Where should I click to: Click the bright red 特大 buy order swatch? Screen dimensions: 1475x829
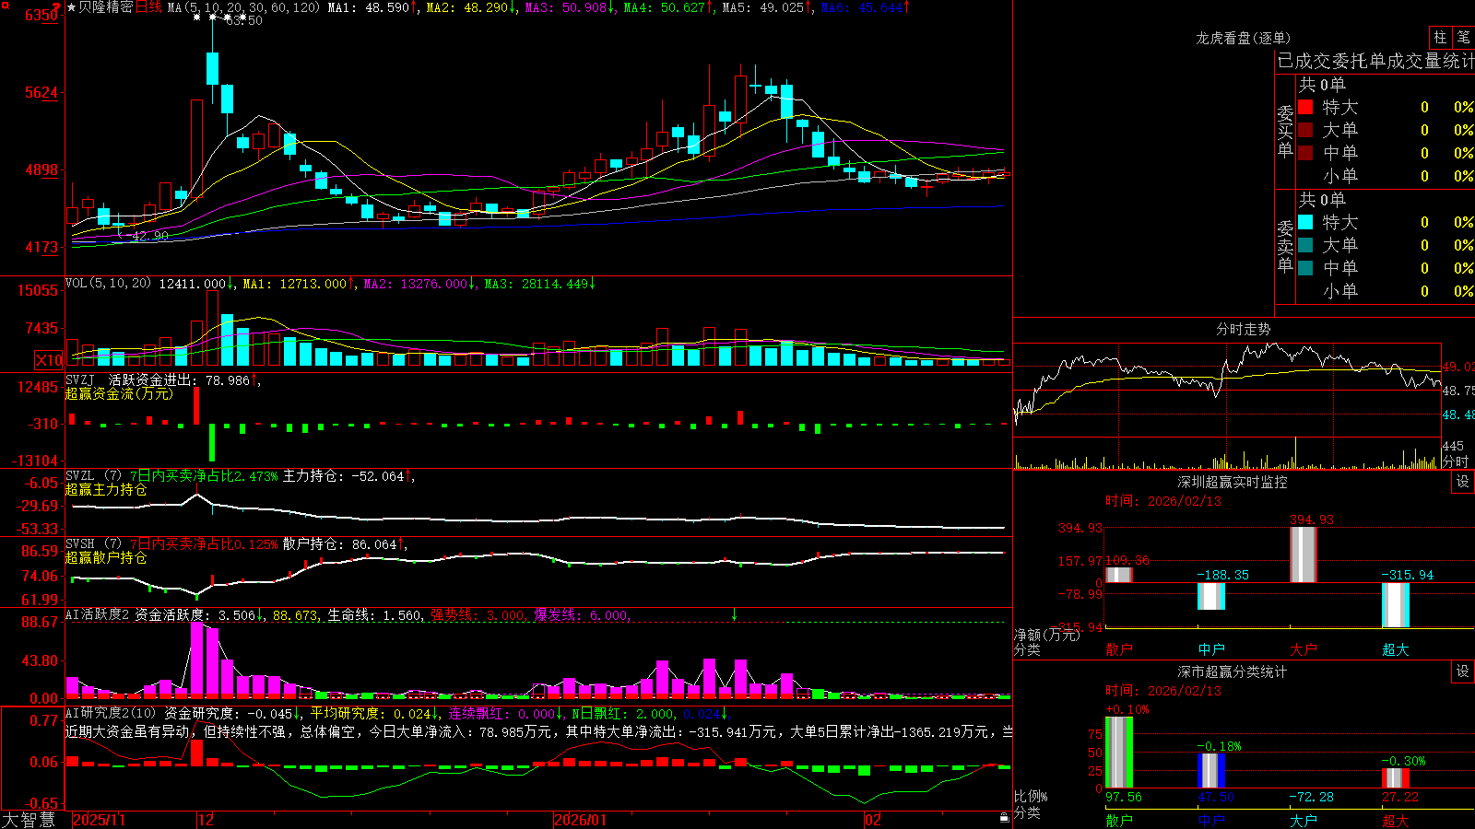click(1305, 107)
